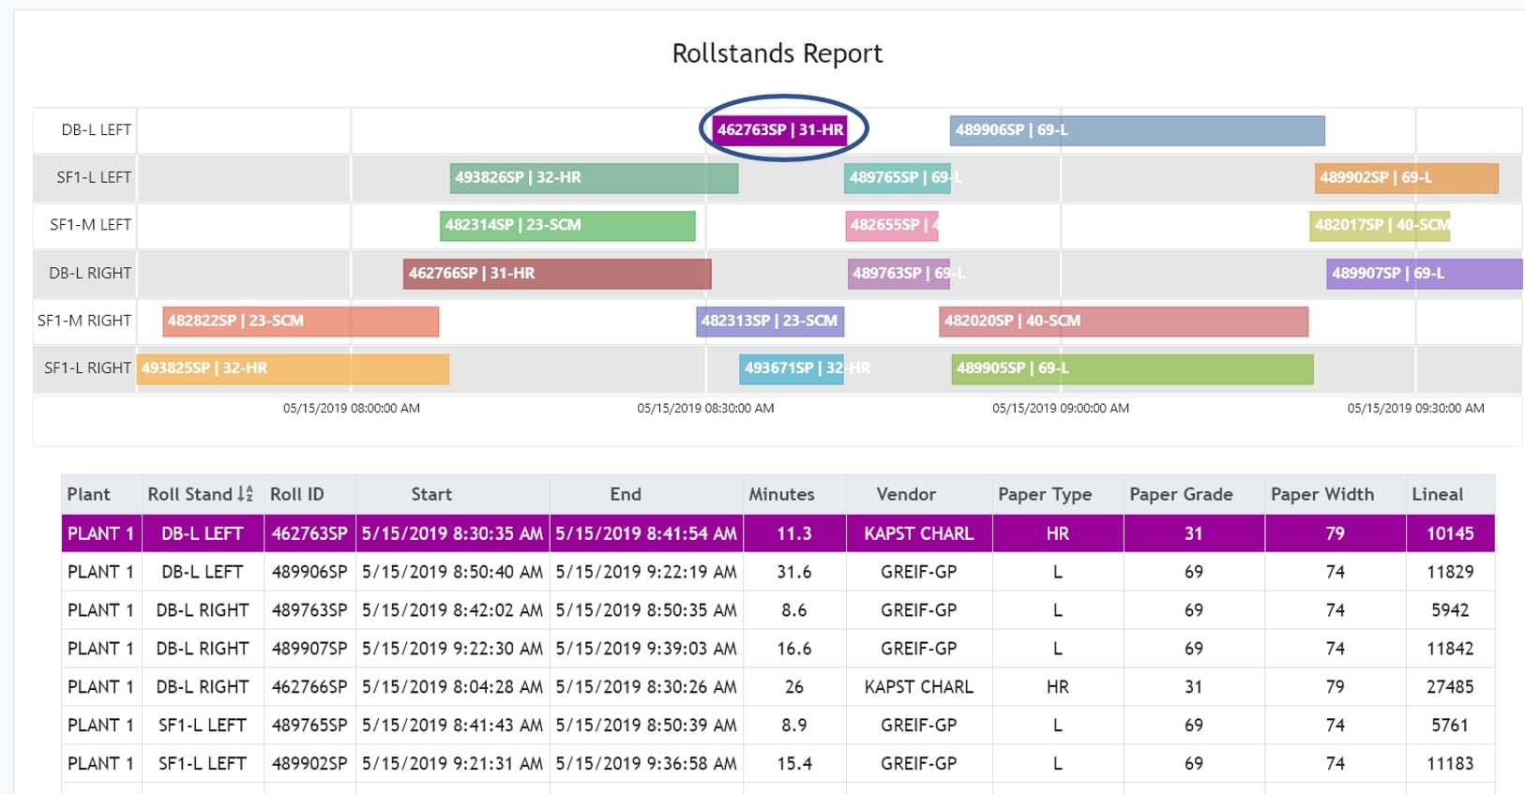Click Roll ID cell 489765SP in table

click(310, 726)
